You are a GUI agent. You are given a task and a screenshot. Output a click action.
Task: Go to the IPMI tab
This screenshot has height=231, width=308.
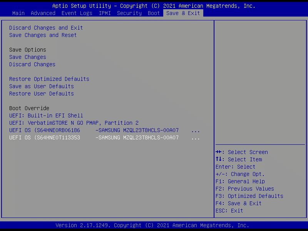[105, 13]
